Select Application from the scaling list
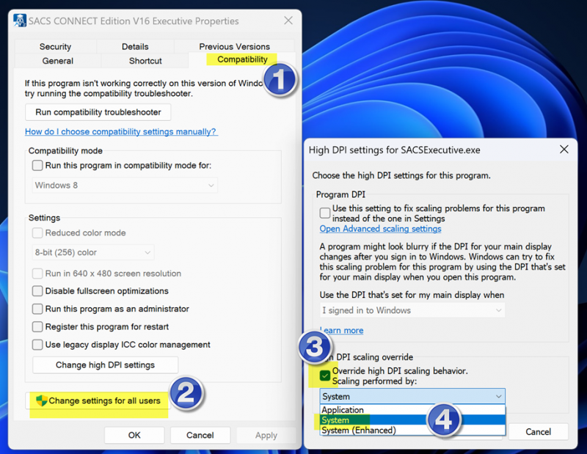Viewport: 587px width, 454px height. (412, 410)
